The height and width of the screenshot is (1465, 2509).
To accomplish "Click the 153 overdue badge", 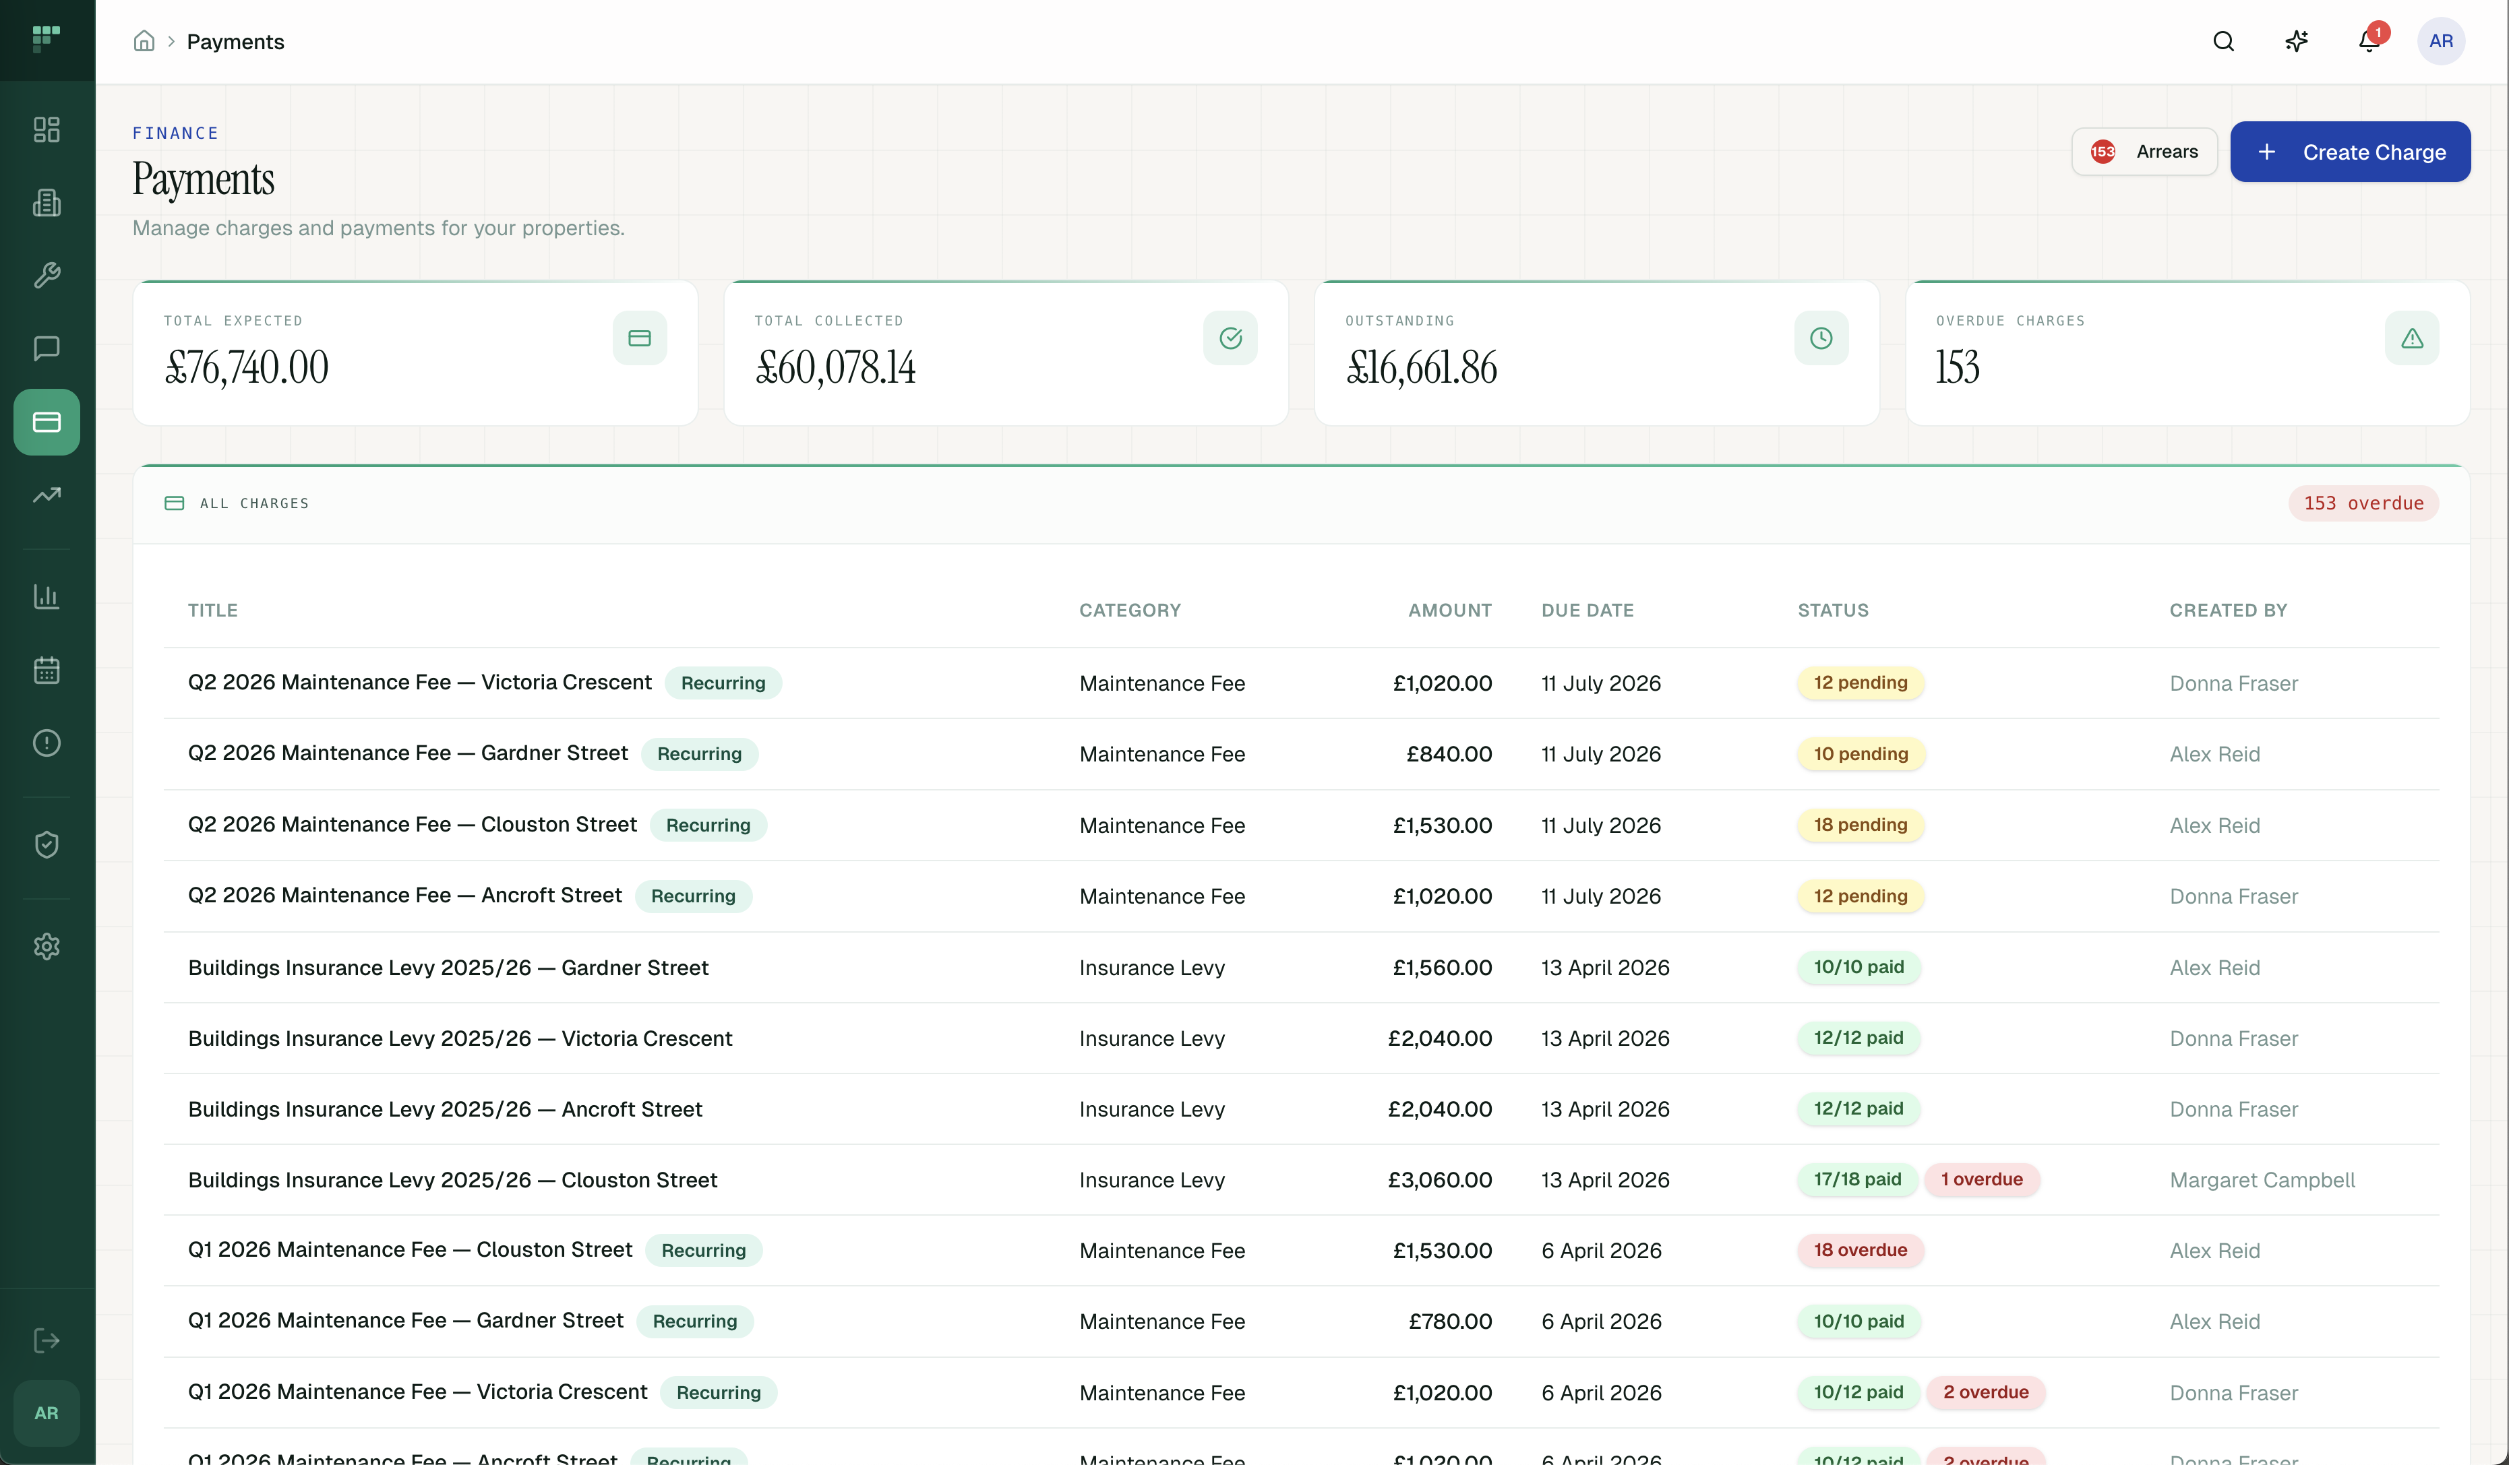I will 2363,503.
